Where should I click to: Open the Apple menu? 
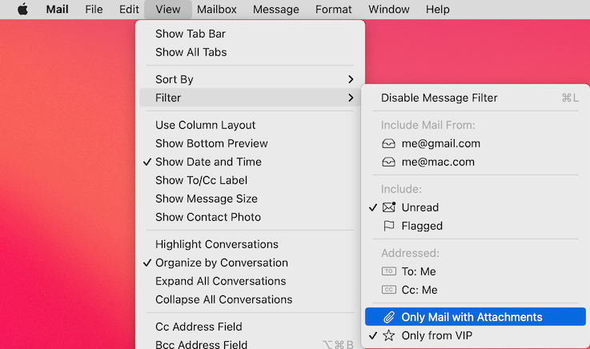(23, 9)
